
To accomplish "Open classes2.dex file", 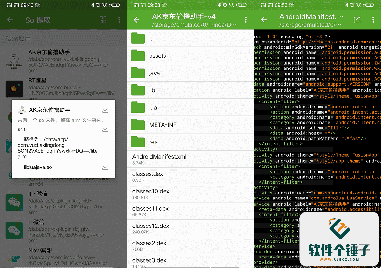I will click(190, 246).
